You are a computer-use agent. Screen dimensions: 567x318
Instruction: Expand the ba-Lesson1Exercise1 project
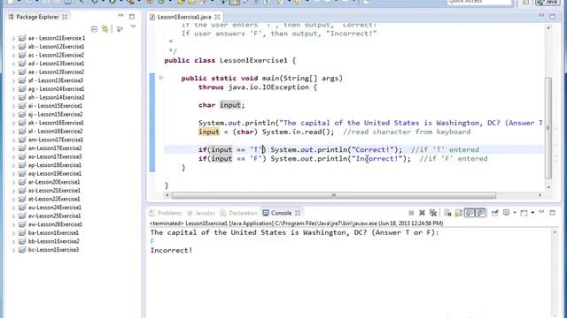(x=14, y=233)
